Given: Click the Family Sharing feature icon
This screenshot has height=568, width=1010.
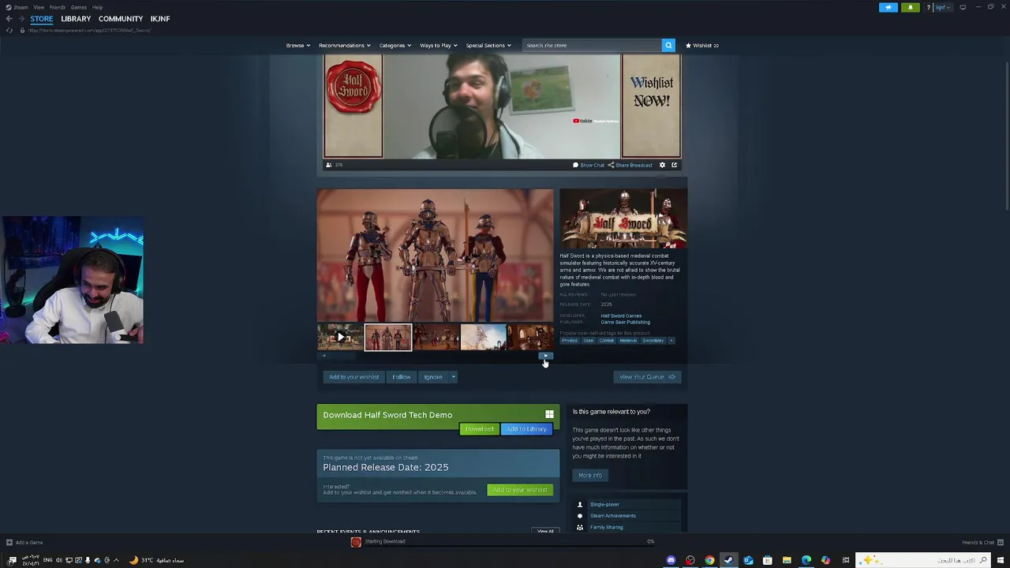Looking at the screenshot, I should click(x=580, y=527).
